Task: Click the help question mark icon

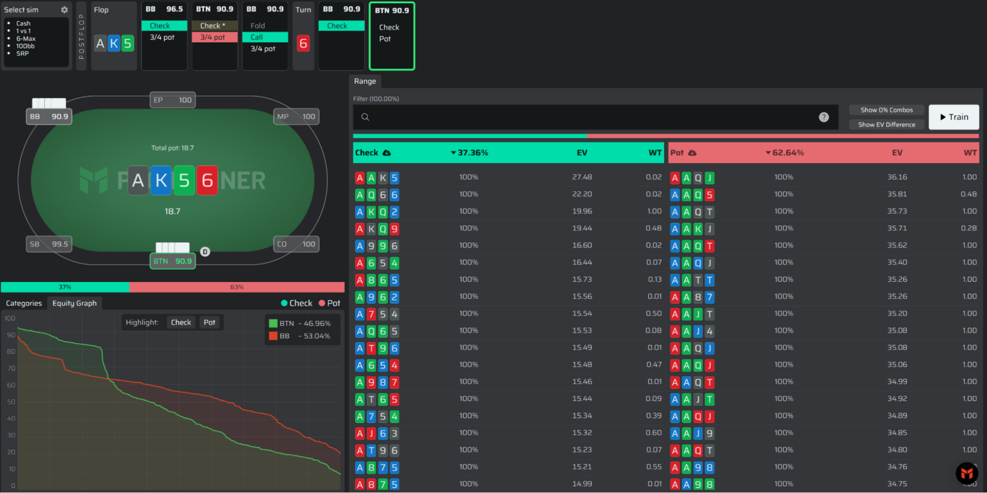Action: (824, 117)
